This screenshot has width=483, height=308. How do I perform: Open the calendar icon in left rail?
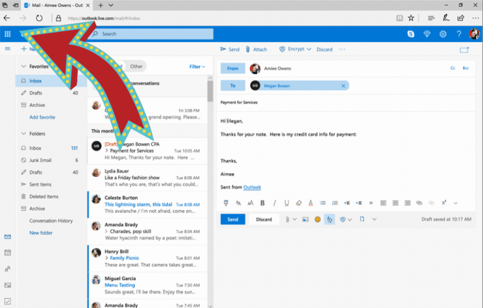[x=7, y=253]
